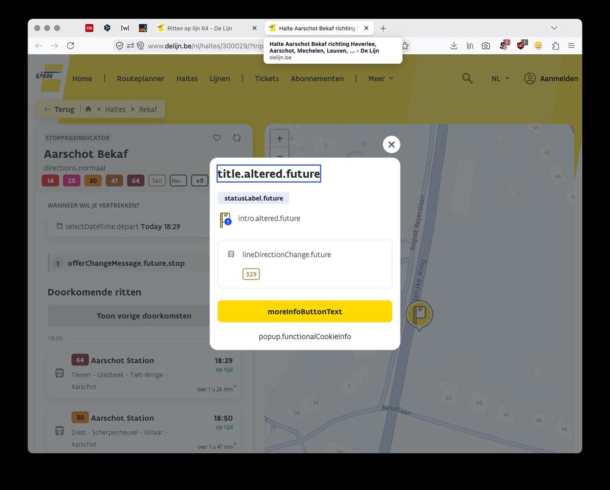
Task: Click the emoji face extension icon
Action: [x=538, y=46]
